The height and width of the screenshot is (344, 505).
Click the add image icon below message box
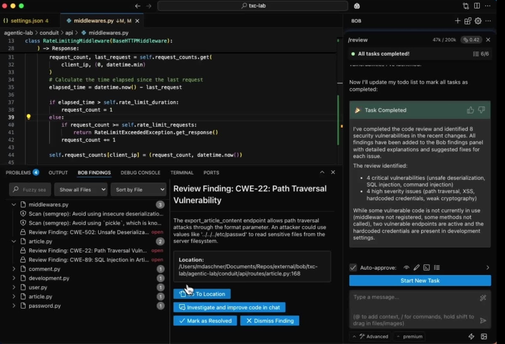pyautogui.click(x=484, y=336)
